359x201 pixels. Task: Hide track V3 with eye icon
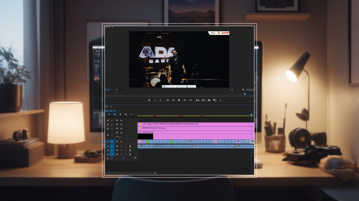tap(121, 129)
